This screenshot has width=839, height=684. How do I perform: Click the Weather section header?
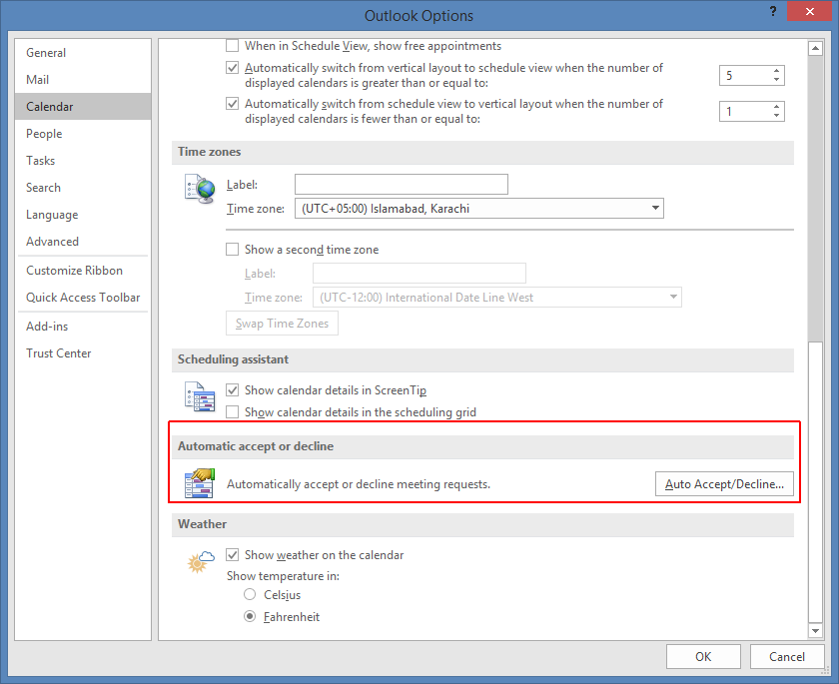[482, 524]
